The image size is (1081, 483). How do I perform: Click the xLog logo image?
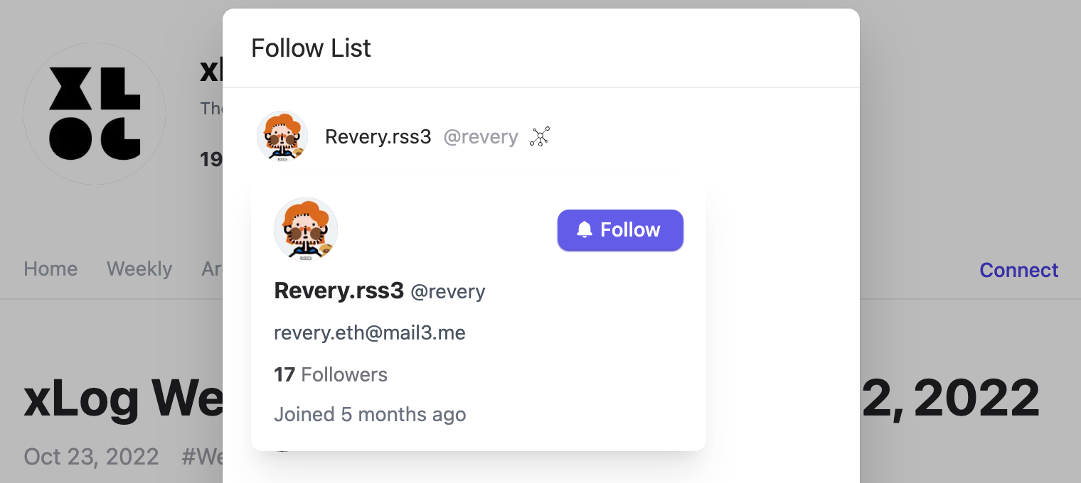[x=95, y=114]
